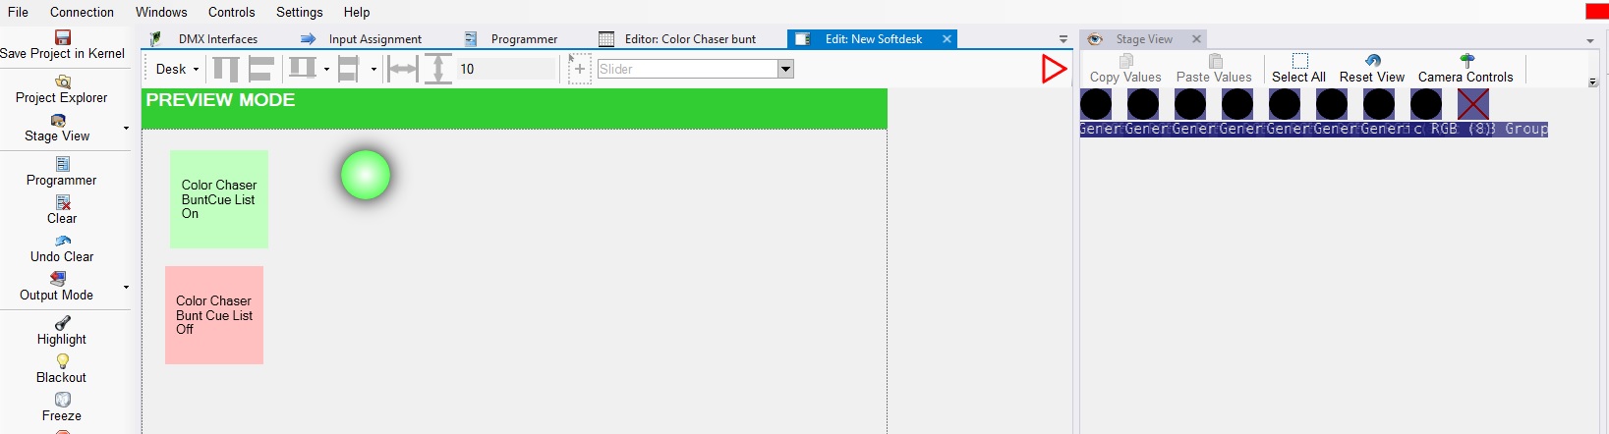Click the Save Project in Kernel icon
1609x434 pixels.
(62, 37)
